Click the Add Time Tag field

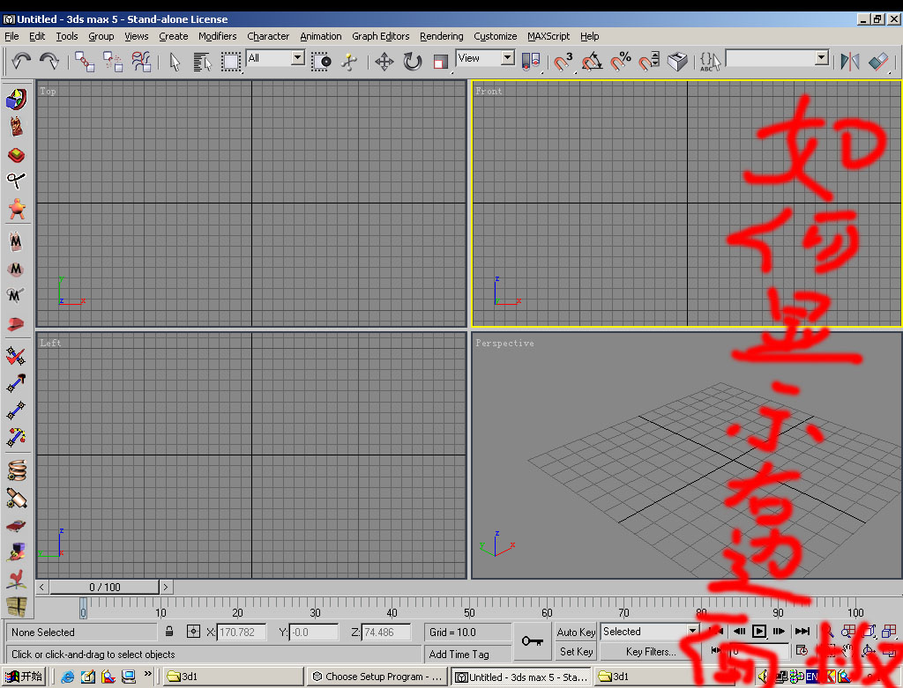click(x=467, y=654)
